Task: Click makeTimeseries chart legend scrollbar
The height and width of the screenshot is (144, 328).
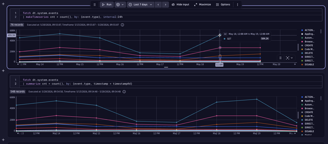Action: (x=321, y=31)
